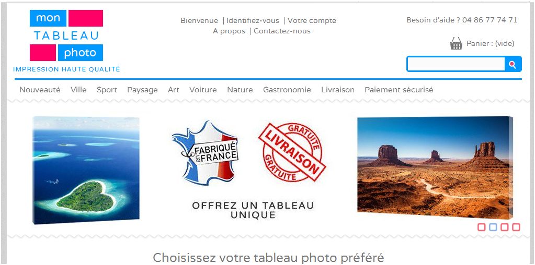Click the heart-shaped island canvas image

(x=86, y=170)
